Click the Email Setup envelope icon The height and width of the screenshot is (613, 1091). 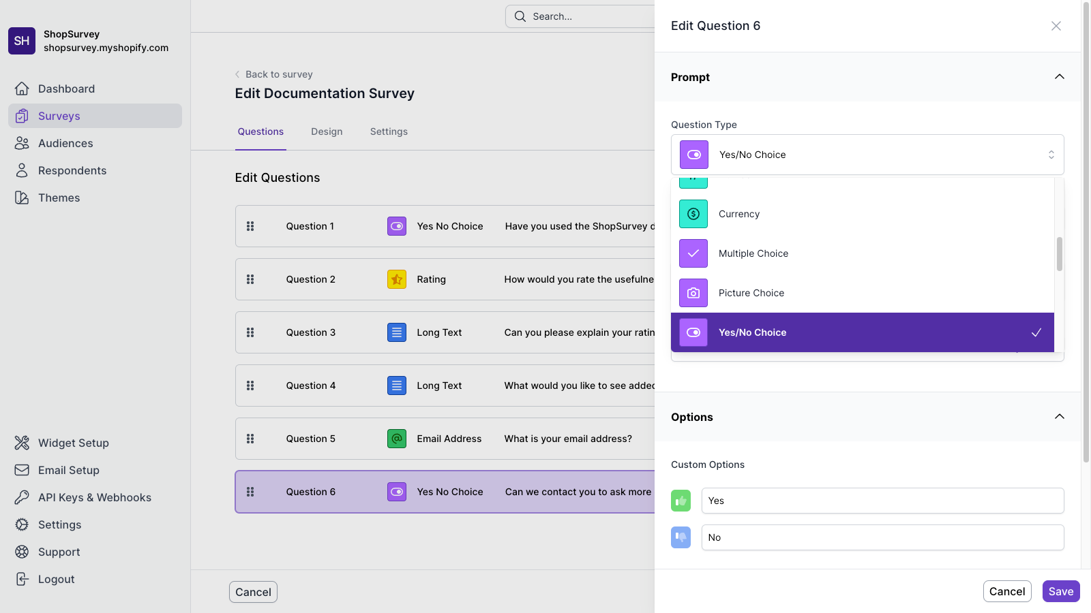22,470
